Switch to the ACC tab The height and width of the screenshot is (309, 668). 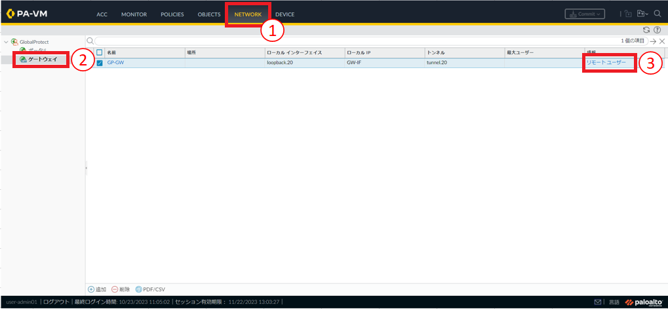[x=102, y=14]
